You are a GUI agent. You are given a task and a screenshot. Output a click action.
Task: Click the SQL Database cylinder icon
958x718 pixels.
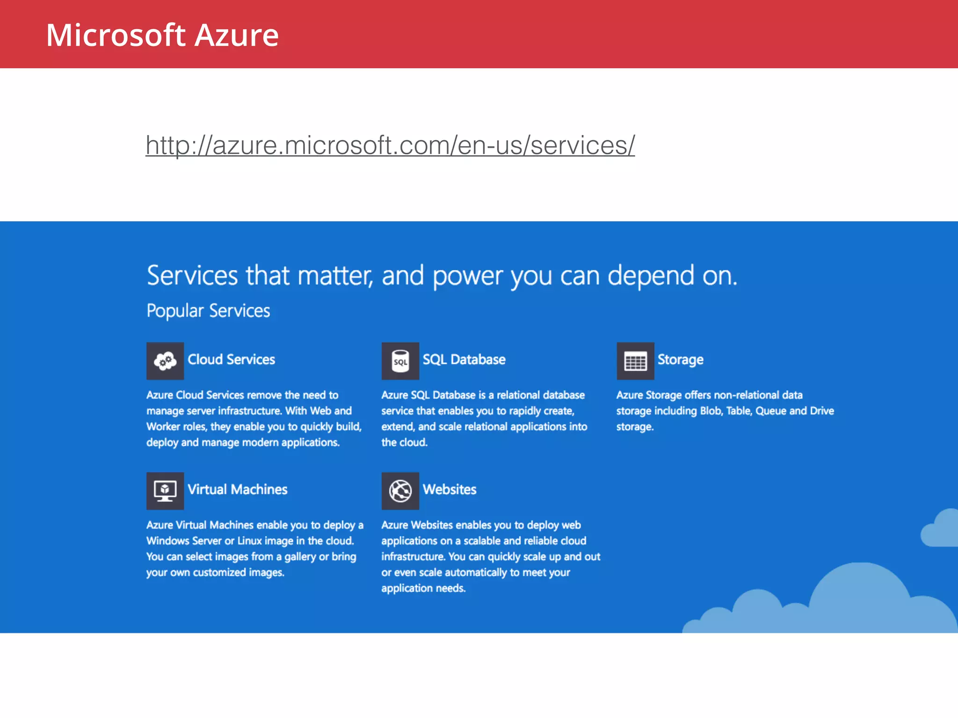click(x=400, y=361)
